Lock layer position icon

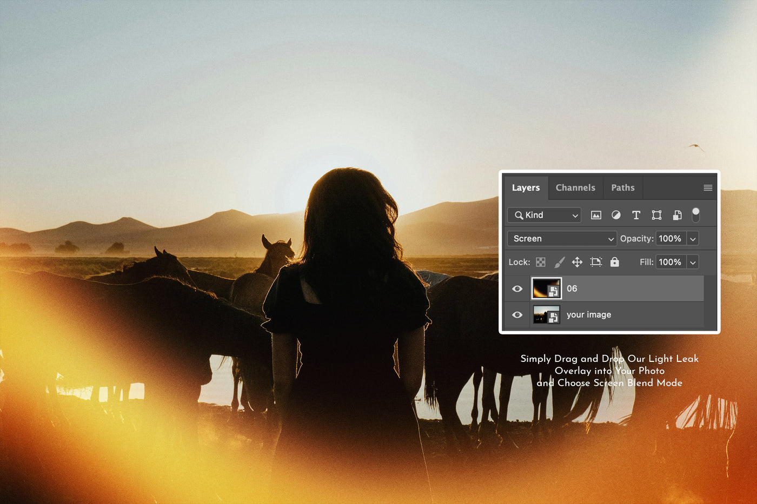(x=577, y=262)
